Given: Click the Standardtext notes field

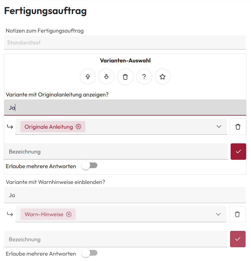Looking at the screenshot, I should click(120, 42).
